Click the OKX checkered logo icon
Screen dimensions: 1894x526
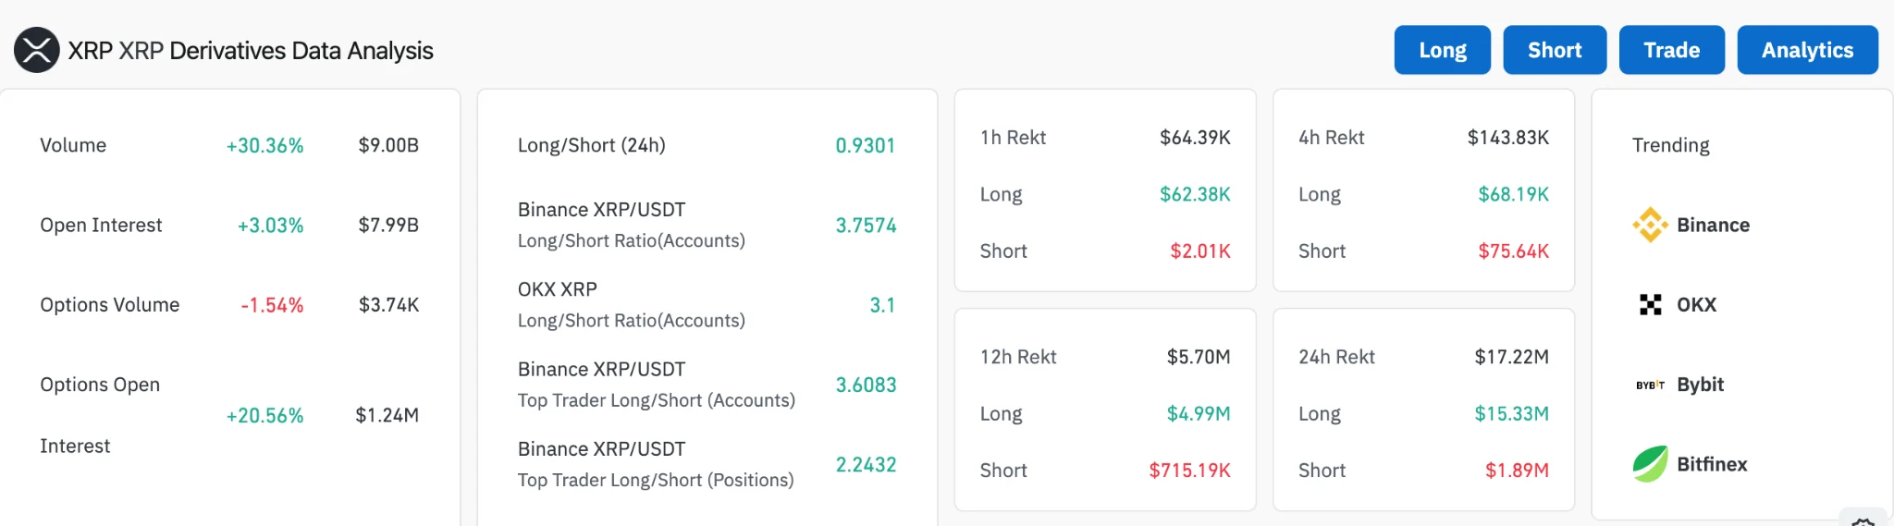pos(1650,305)
